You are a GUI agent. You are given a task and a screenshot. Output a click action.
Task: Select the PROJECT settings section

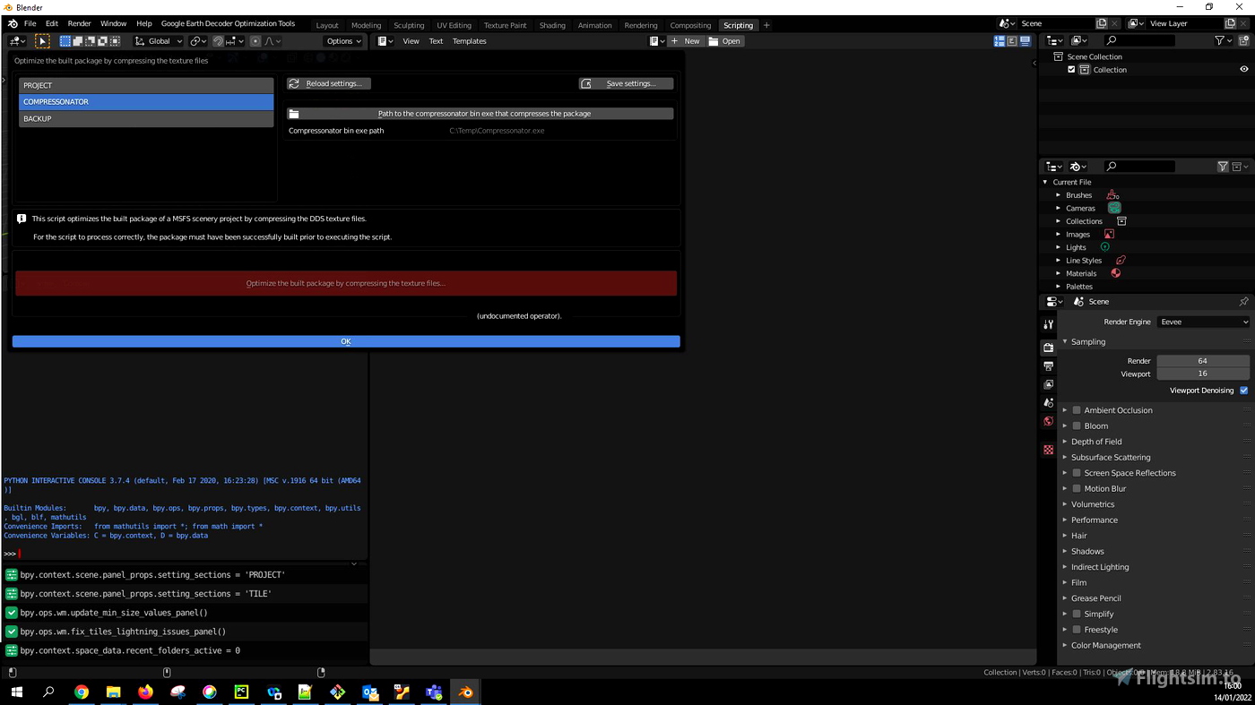point(146,85)
